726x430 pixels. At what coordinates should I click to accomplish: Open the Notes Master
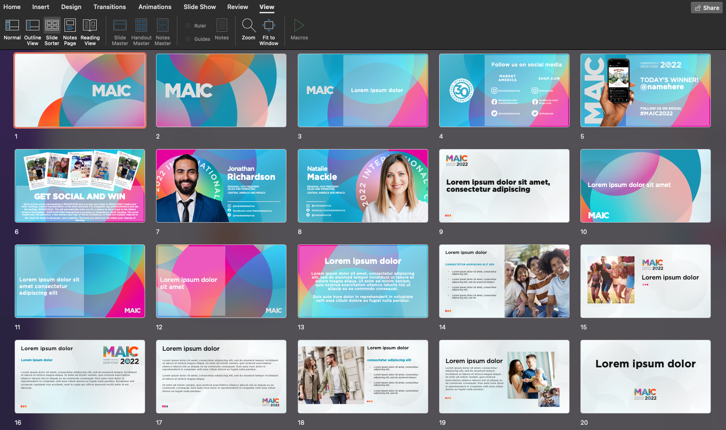[163, 32]
